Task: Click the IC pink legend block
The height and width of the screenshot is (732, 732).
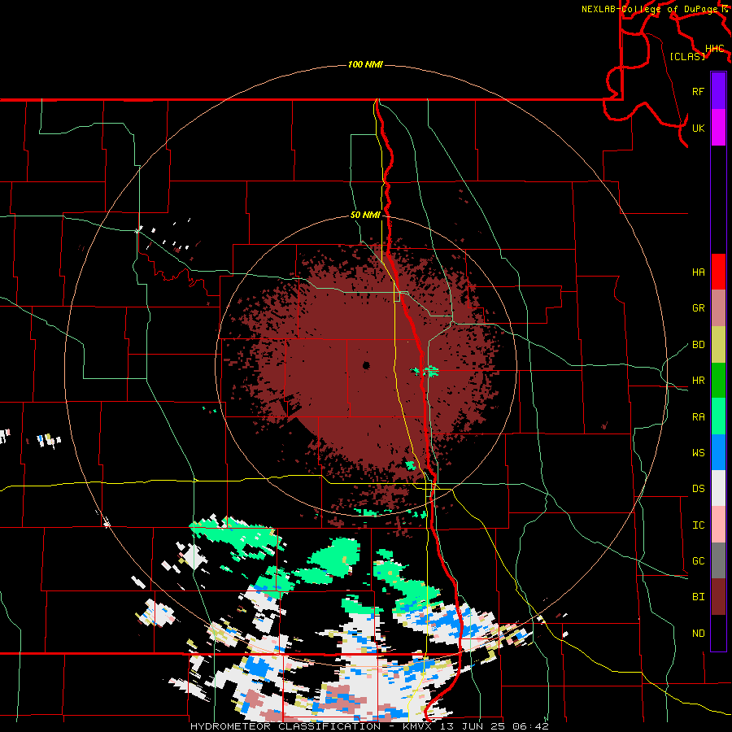Action: 718,525
